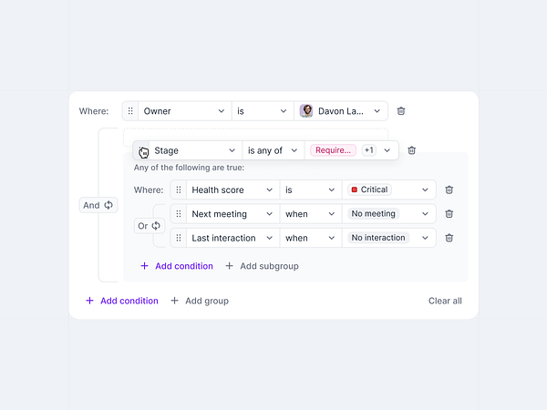
Task: Remove the Last interaction condition
Action: click(x=449, y=238)
